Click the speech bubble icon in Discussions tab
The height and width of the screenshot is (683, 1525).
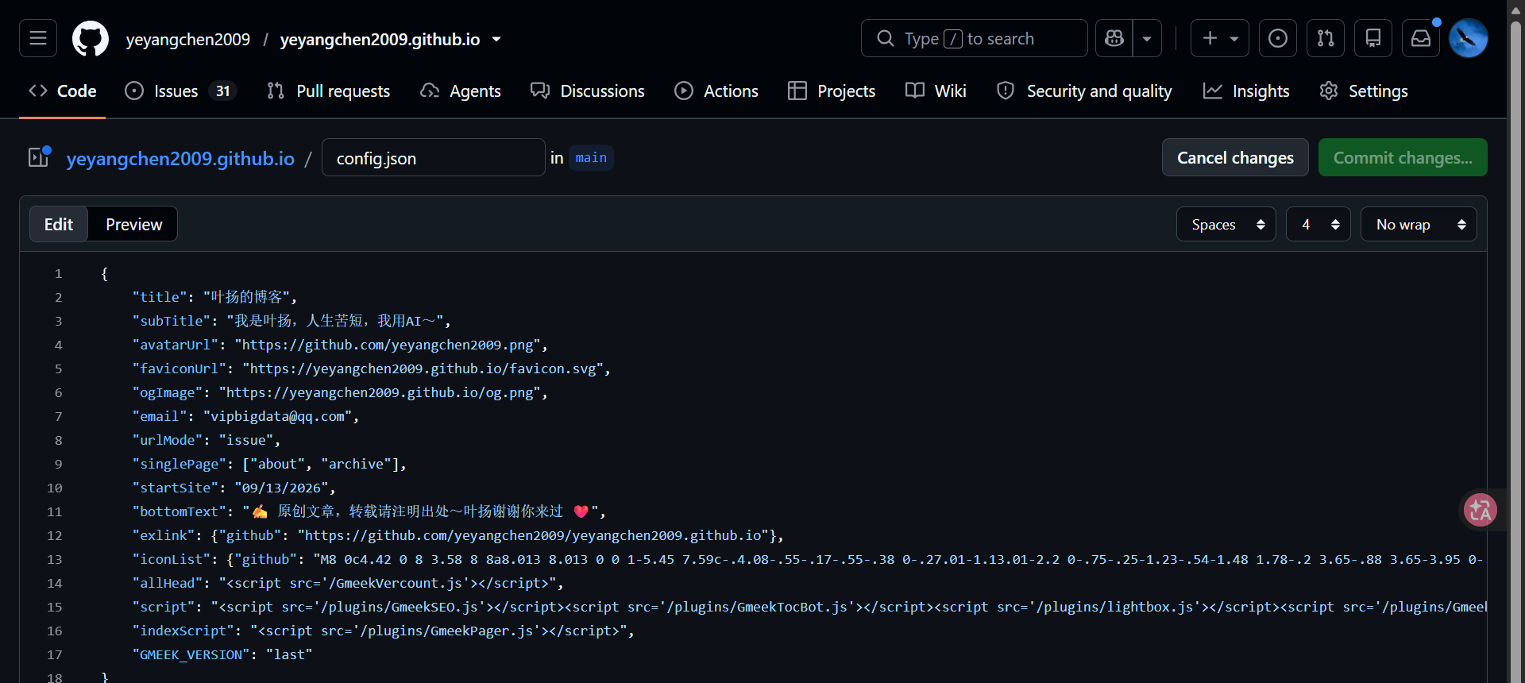540,91
